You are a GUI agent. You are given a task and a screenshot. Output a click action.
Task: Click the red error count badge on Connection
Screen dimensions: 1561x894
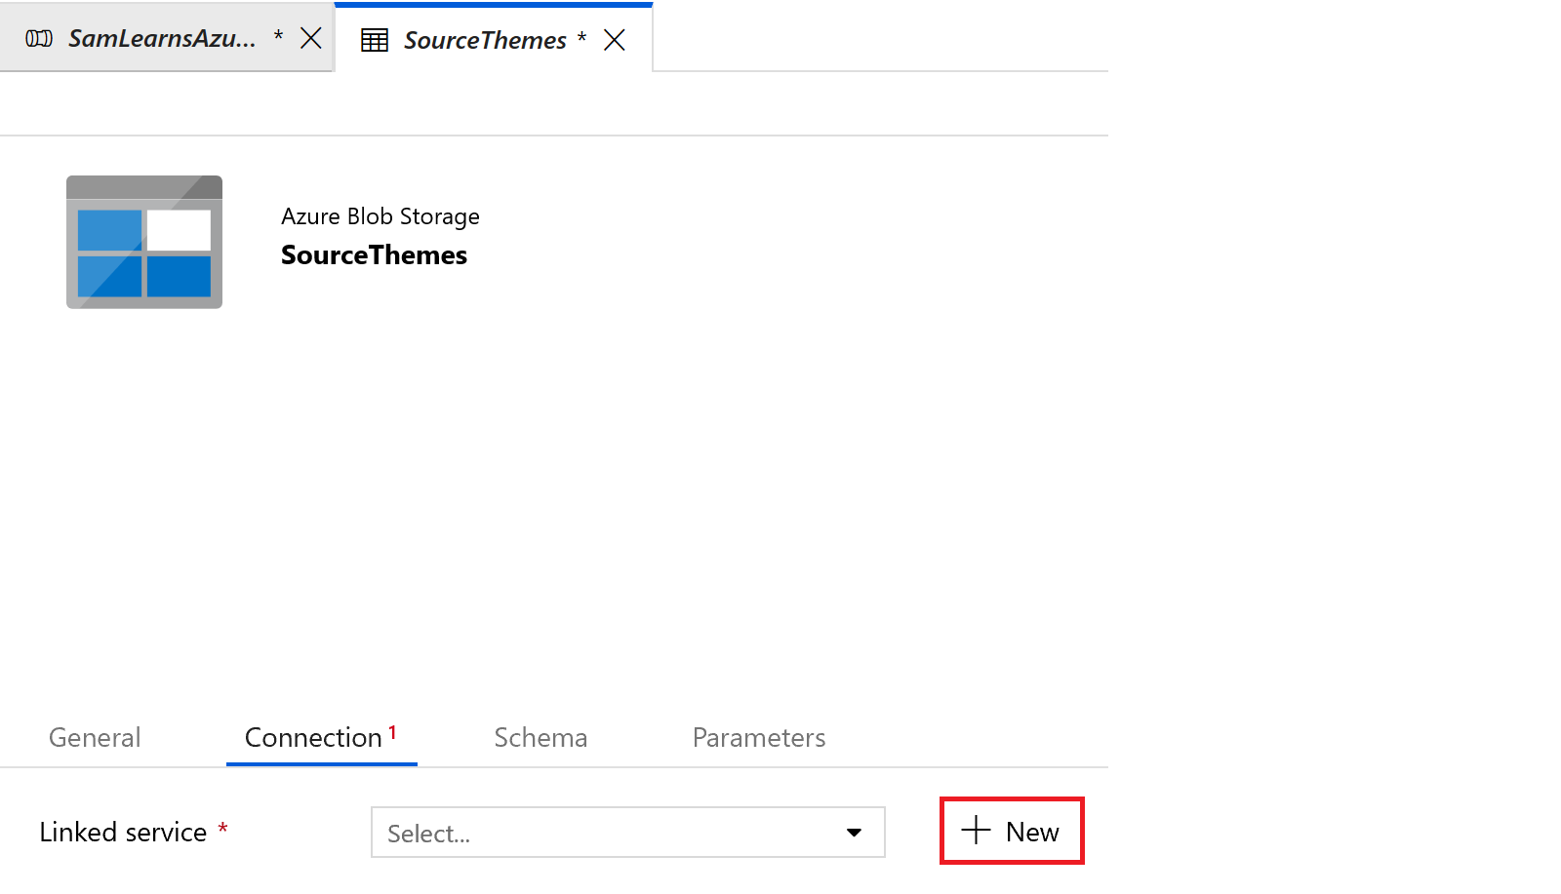392,731
